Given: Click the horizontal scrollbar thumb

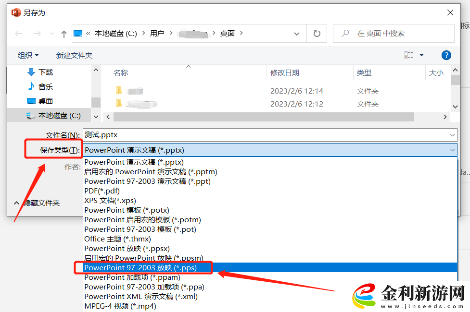Looking at the screenshot, I should click(x=264, y=117).
